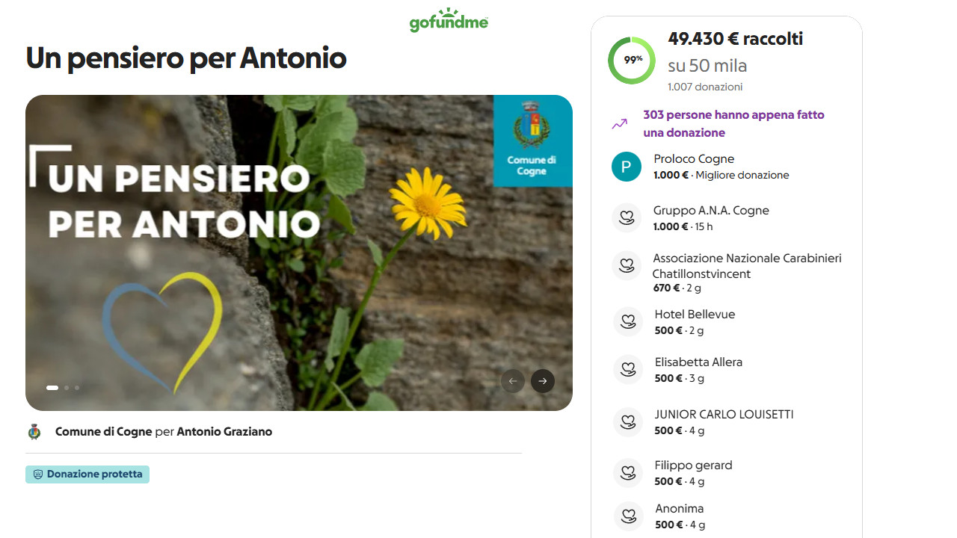Advance the carousel with the right arrow

click(x=542, y=381)
